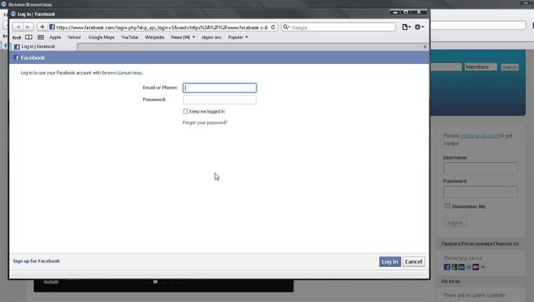Open a new tab with the plus
534x302 pixels.
point(425,47)
